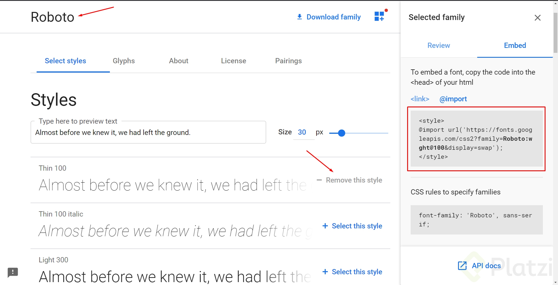Image resolution: width=558 pixels, height=285 pixels.
Task: Click the Light 300 preview sentence
Action: tap(175, 277)
